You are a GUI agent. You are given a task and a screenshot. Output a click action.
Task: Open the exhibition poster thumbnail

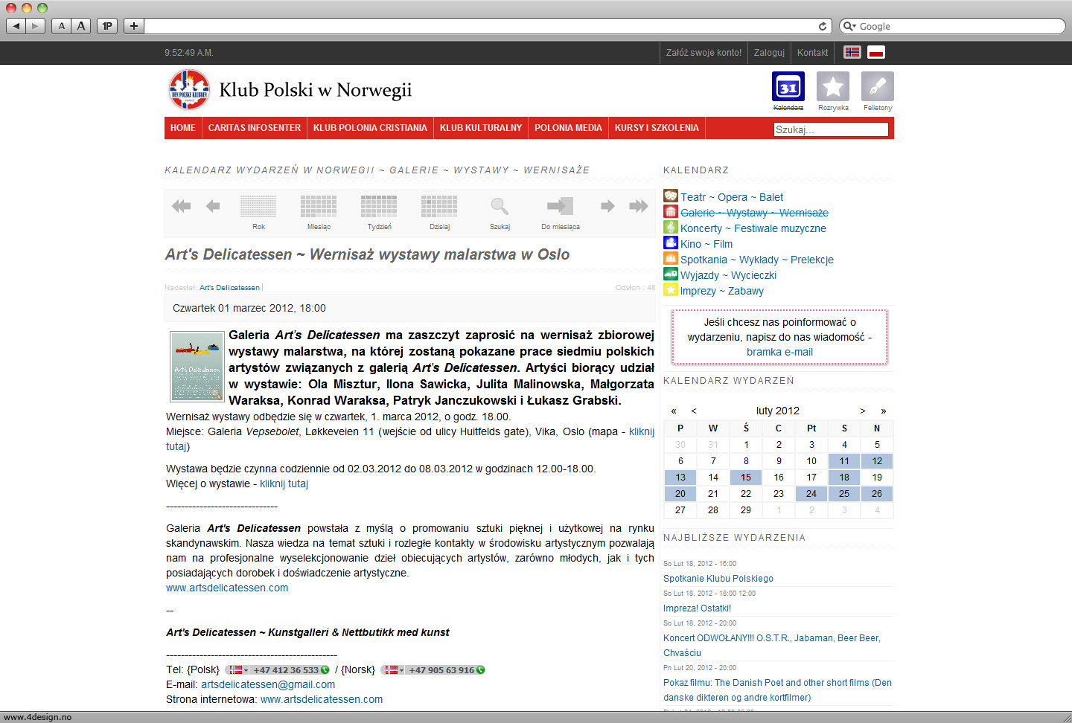coord(197,367)
